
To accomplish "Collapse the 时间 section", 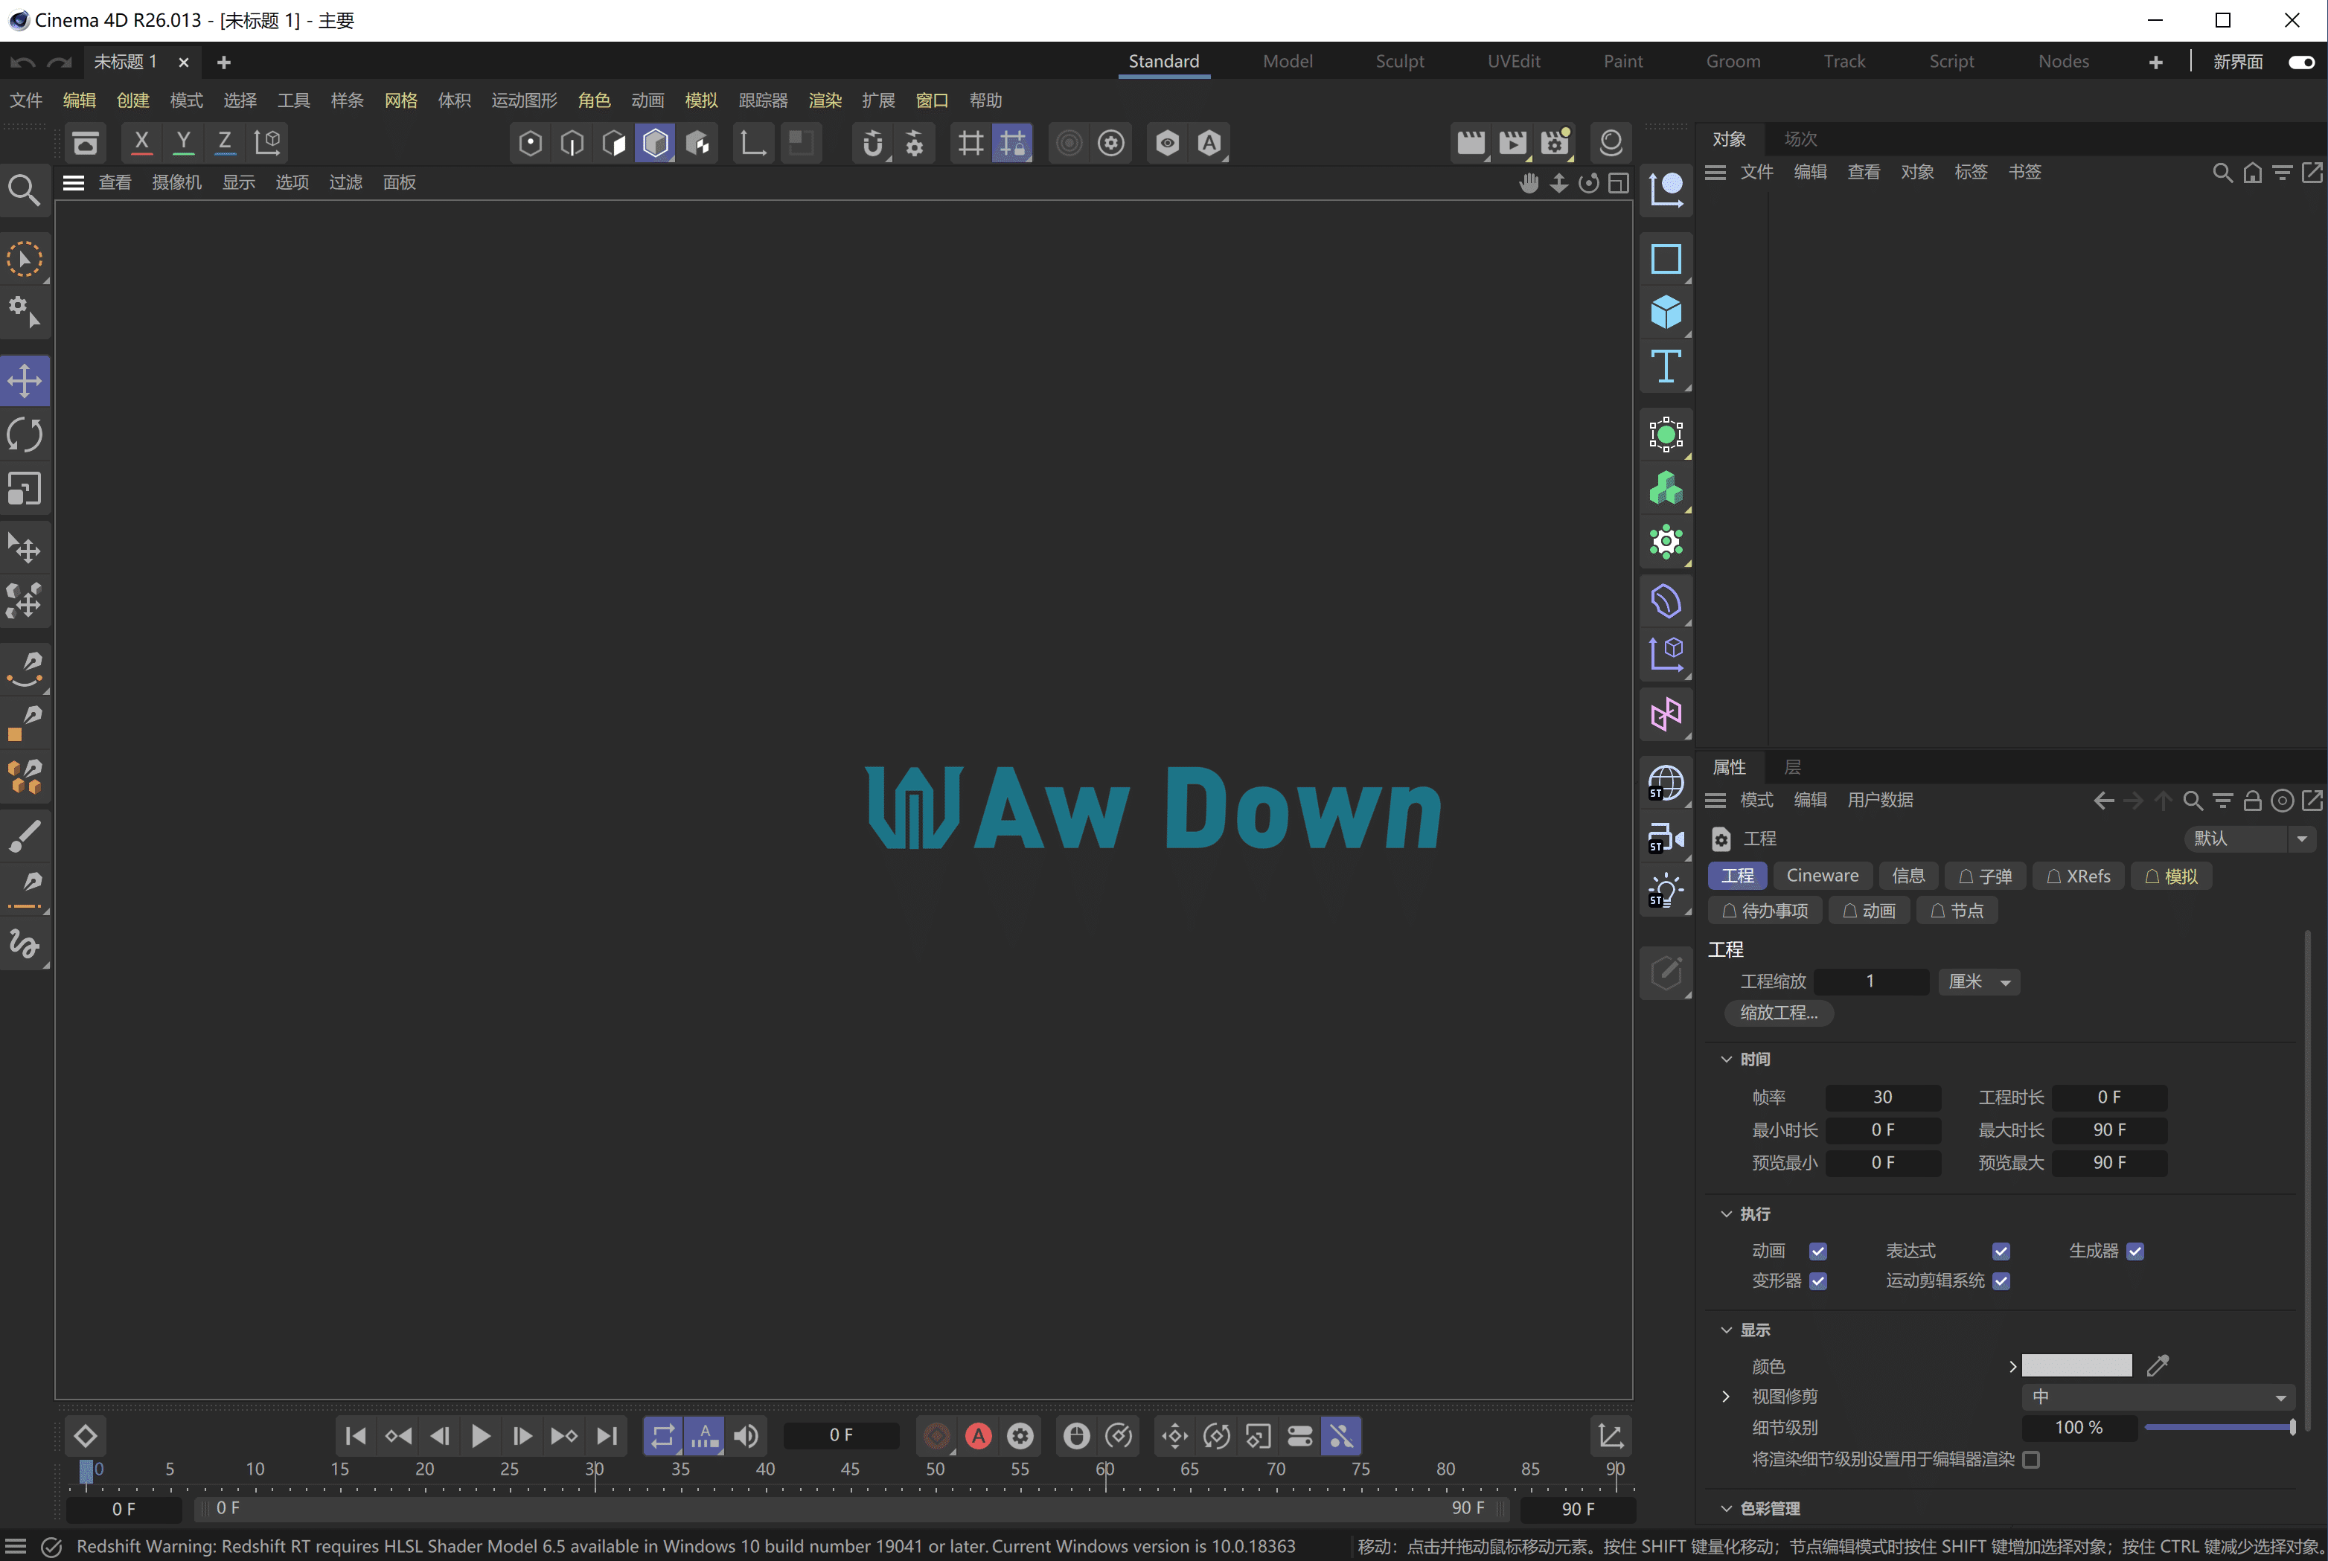I will 1727,1060.
